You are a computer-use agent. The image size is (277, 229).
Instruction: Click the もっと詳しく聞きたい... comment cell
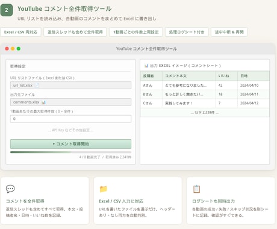(189, 95)
